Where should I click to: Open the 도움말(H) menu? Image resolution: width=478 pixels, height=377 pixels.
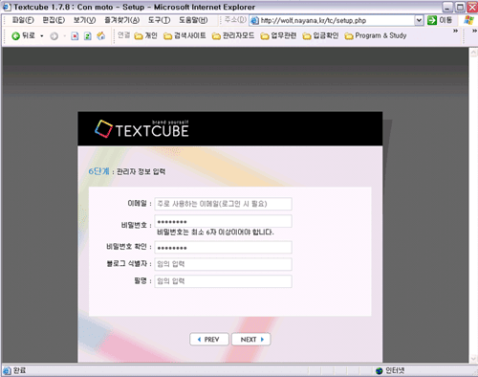[193, 20]
